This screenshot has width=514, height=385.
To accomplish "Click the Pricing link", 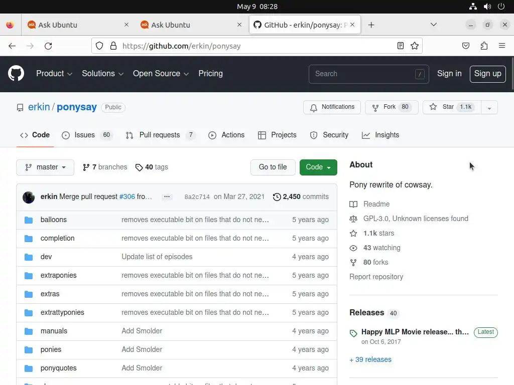I will (x=210, y=74).
